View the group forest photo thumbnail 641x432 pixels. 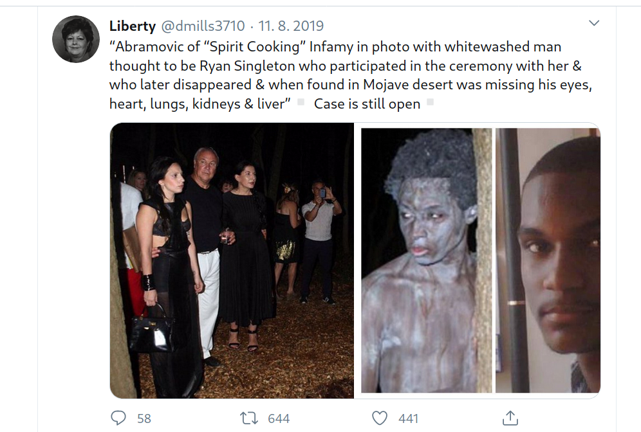click(x=232, y=260)
